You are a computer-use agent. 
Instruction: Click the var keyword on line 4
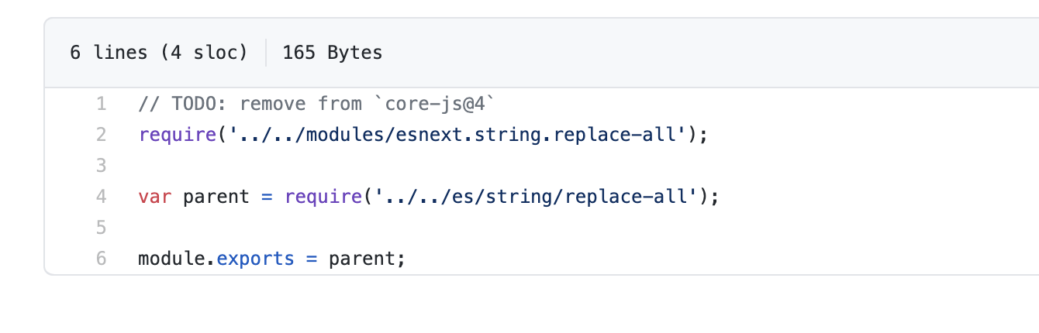click(155, 197)
